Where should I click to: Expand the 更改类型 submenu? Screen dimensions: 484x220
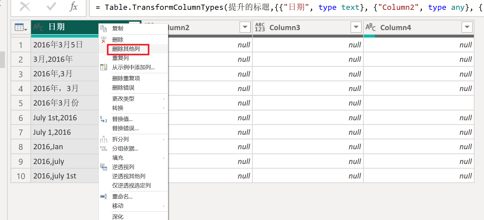click(x=123, y=99)
